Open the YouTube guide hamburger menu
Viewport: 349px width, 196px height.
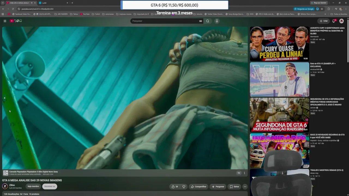[x=5, y=21]
